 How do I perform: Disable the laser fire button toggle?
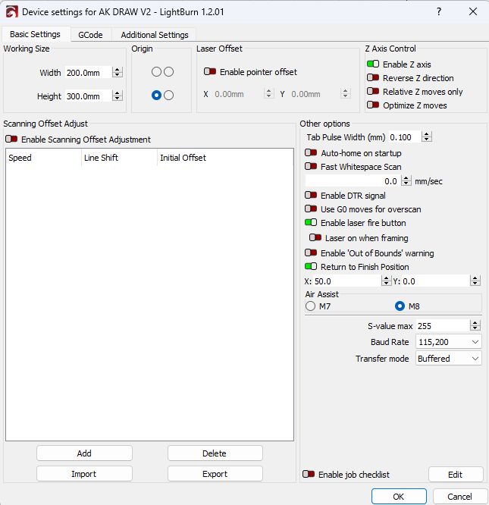(x=311, y=223)
